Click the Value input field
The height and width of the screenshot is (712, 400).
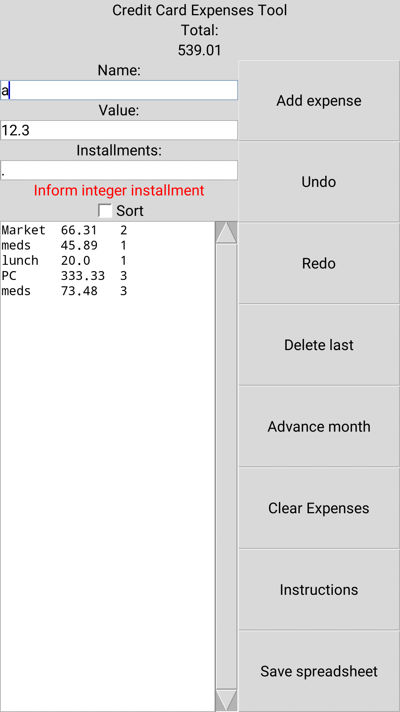[x=119, y=130]
